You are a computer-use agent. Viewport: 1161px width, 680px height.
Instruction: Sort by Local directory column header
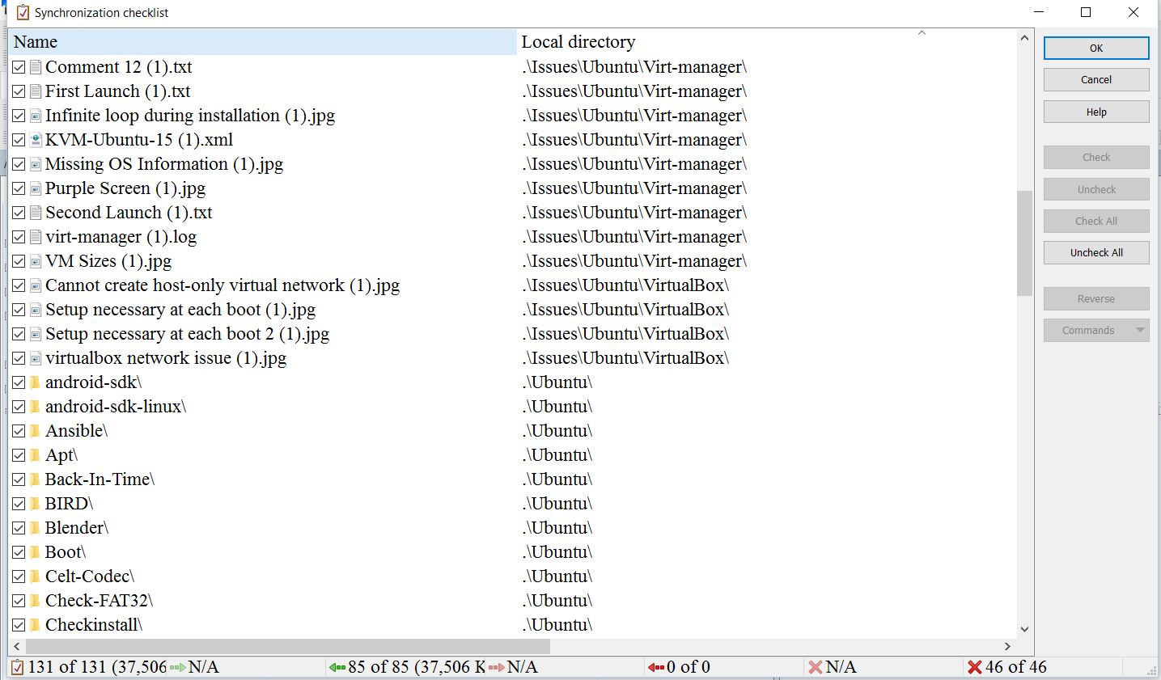[x=578, y=42]
